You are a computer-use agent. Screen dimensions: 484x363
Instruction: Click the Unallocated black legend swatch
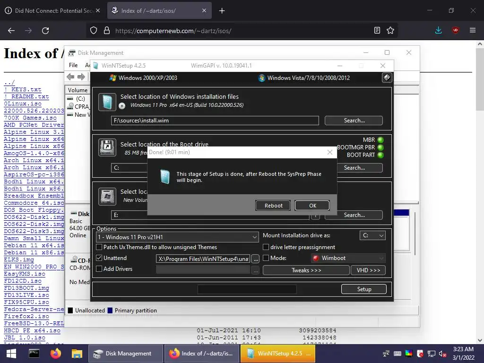[70, 311]
